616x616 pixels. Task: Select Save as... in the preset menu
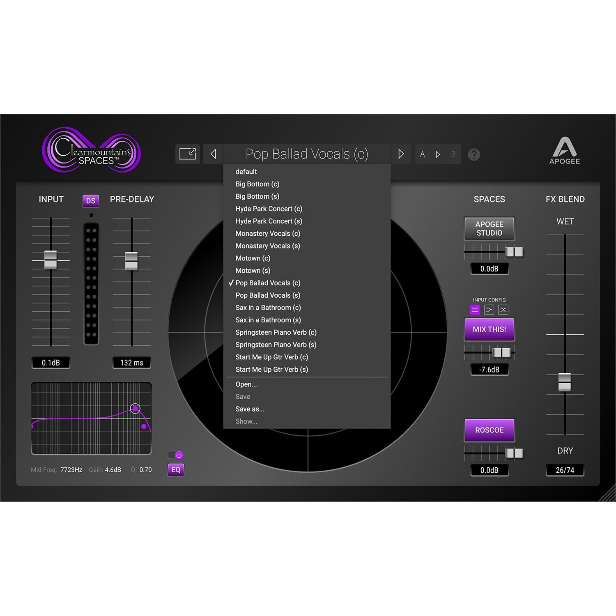(x=250, y=409)
